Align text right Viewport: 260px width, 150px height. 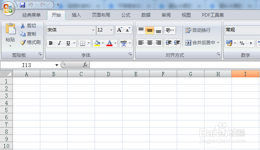159,43
